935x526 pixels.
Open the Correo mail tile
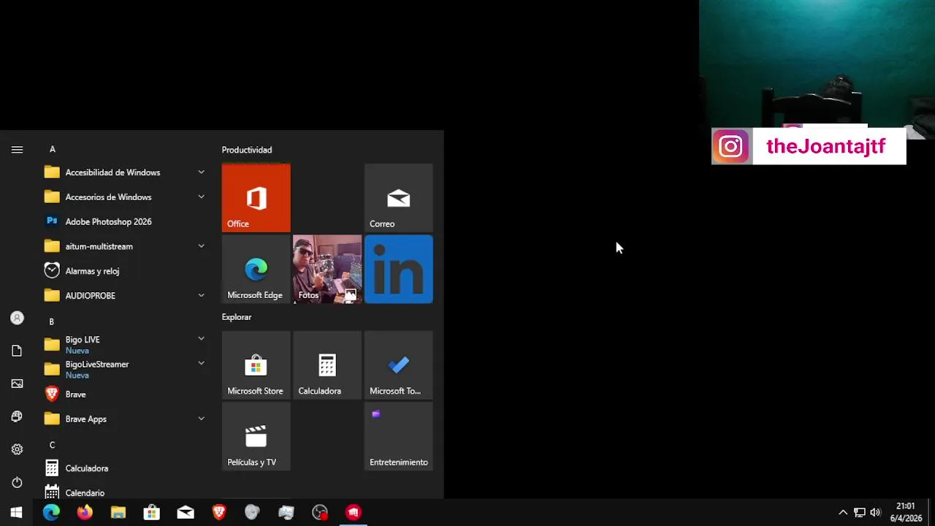[x=398, y=198]
